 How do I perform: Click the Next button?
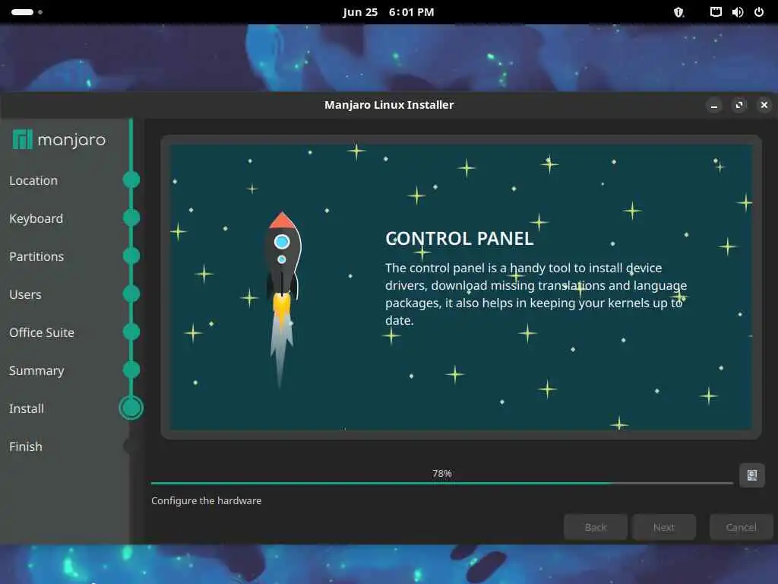pyautogui.click(x=664, y=527)
